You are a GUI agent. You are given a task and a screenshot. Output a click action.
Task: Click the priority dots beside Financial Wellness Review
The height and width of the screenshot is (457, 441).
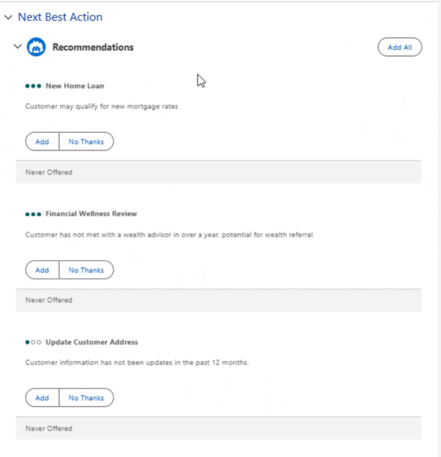[33, 214]
